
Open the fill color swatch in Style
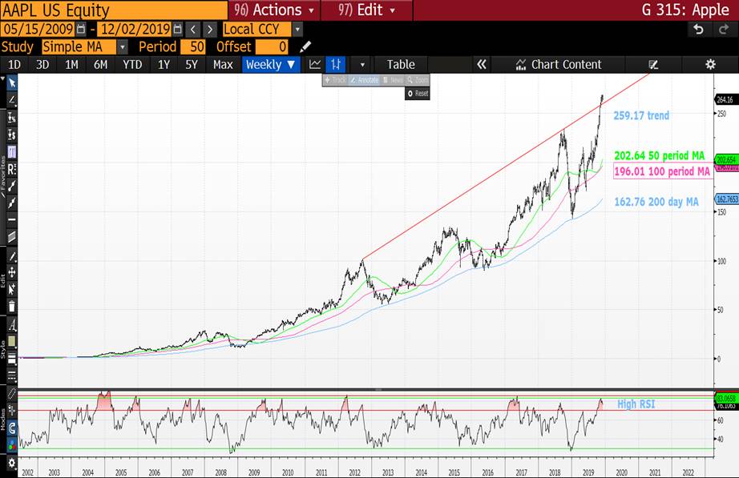(x=12, y=342)
